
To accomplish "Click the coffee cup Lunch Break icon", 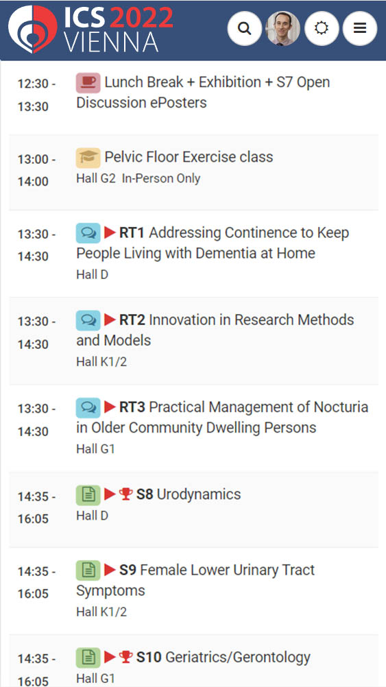I will point(88,83).
